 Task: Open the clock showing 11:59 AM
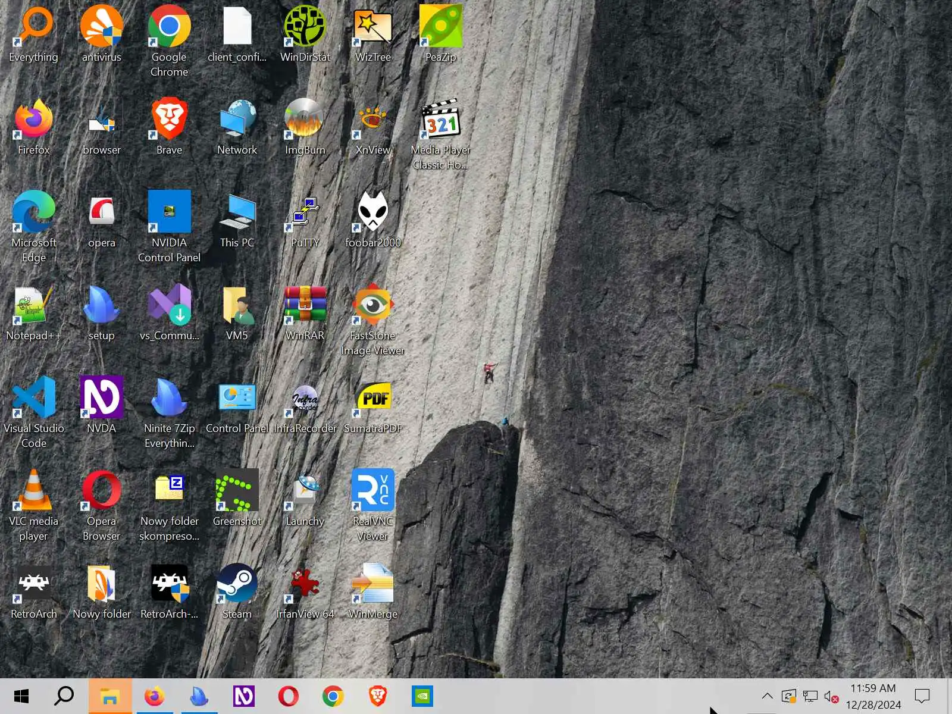[873, 696]
